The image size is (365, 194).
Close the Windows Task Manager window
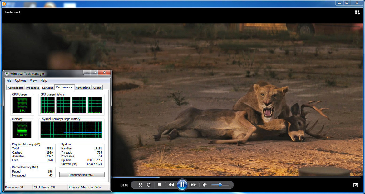[104, 73]
